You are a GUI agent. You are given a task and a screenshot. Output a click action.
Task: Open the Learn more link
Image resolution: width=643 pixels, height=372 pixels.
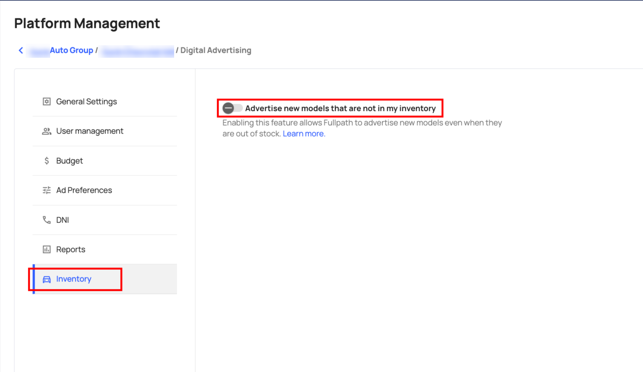click(303, 134)
